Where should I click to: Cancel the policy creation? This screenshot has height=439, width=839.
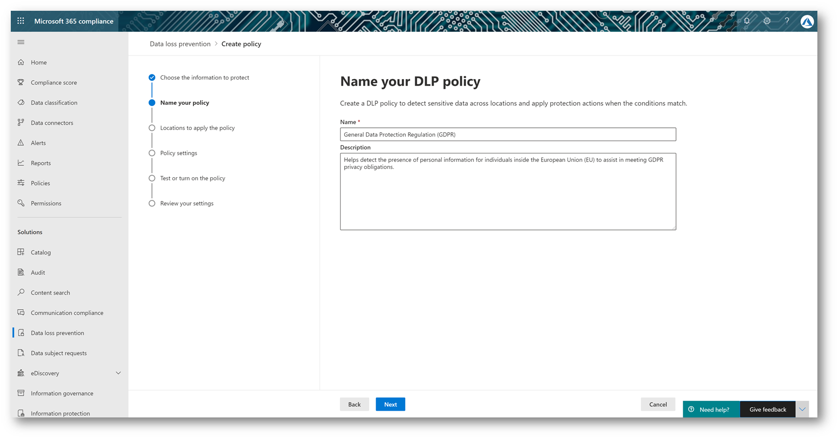click(658, 404)
